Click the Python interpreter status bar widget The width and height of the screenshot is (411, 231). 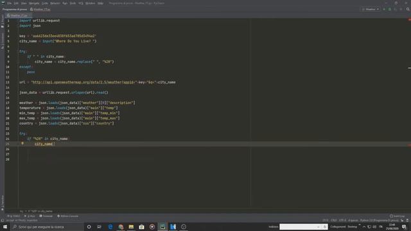pyautogui.click(x=380, y=221)
